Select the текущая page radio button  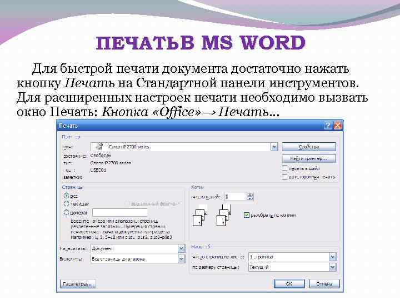tap(66, 204)
